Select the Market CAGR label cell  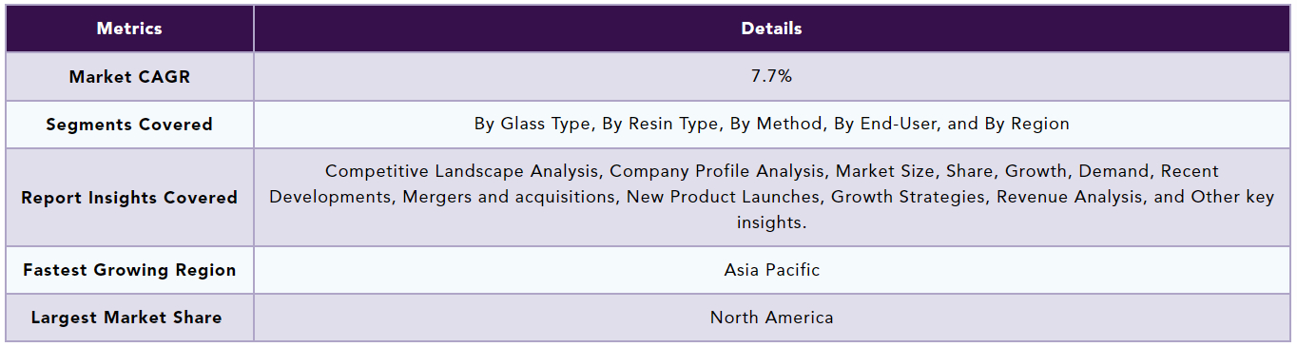(x=129, y=77)
